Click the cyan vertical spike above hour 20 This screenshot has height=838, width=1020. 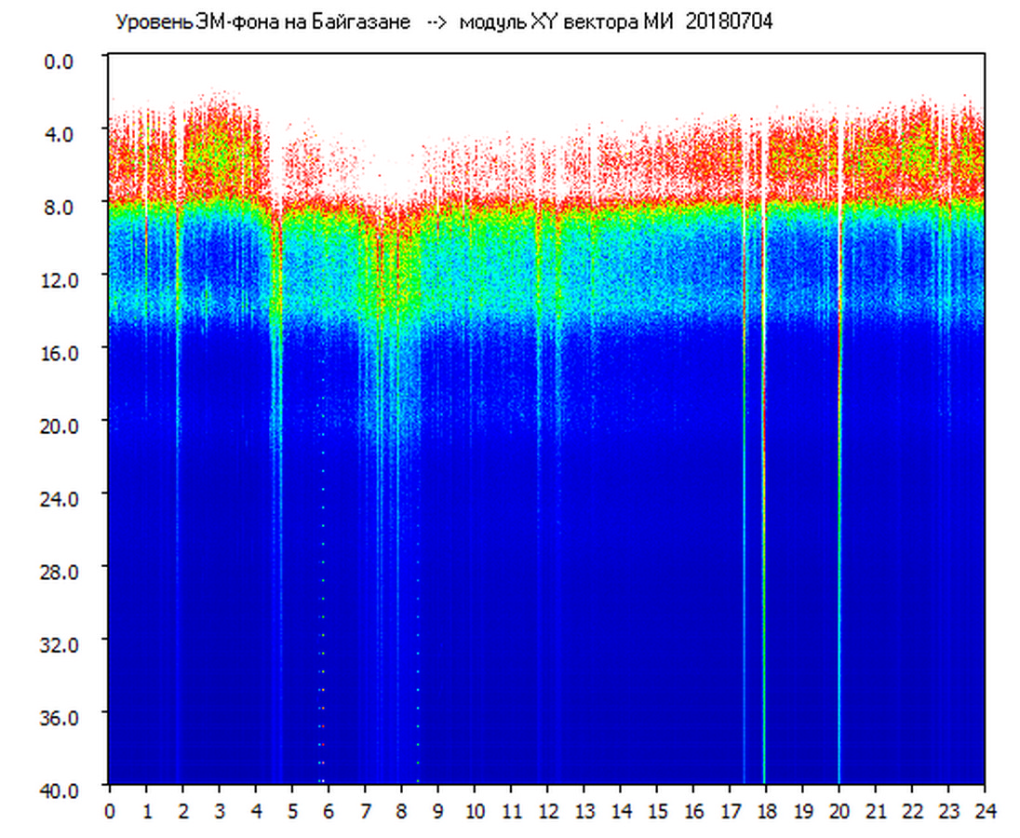click(x=839, y=559)
